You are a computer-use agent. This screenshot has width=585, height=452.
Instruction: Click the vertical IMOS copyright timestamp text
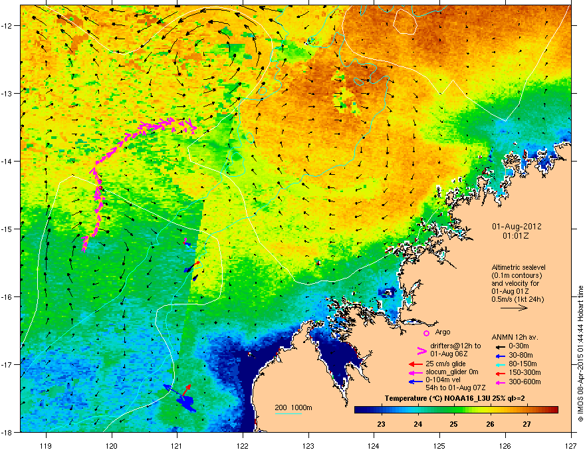tap(580, 354)
